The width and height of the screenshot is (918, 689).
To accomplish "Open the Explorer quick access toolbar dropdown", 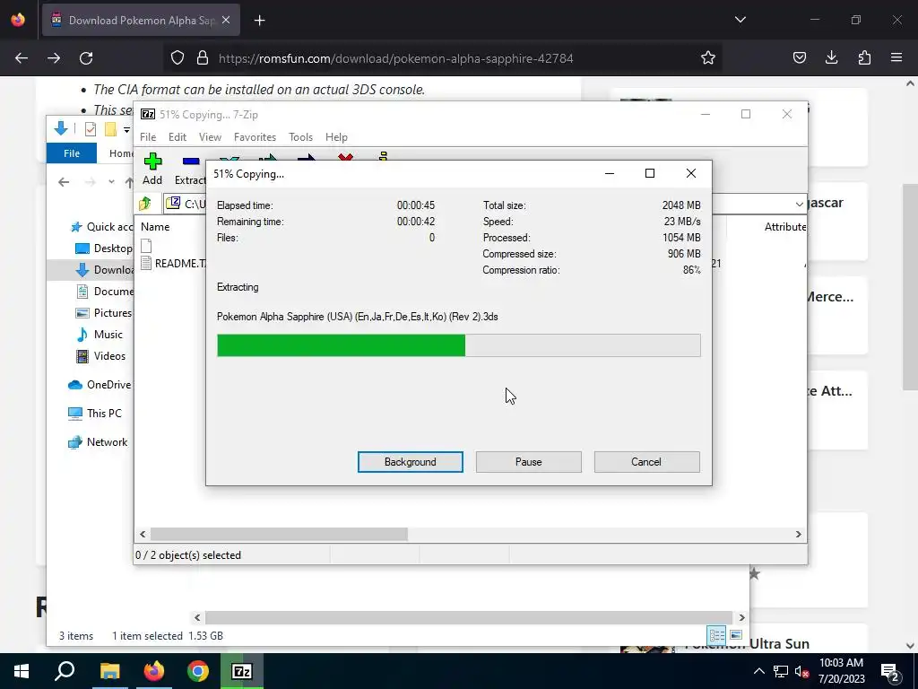I will (x=126, y=129).
